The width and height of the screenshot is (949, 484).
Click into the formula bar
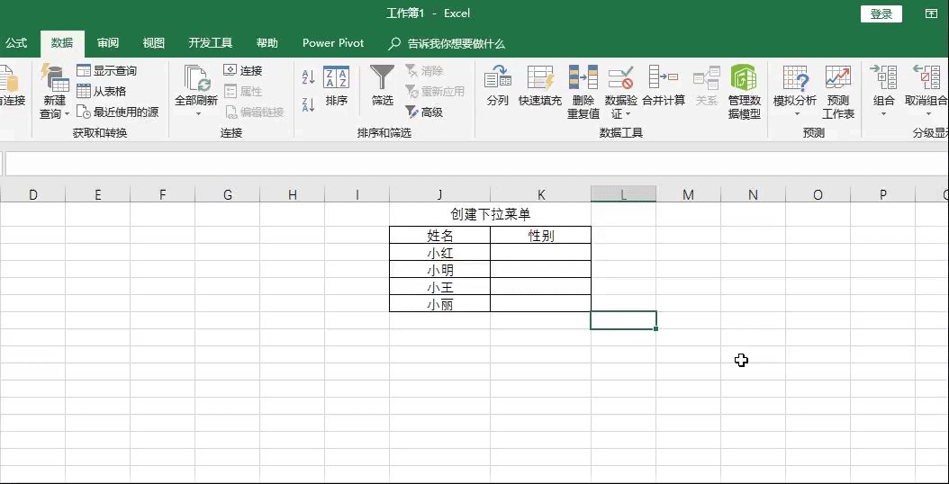(477, 164)
